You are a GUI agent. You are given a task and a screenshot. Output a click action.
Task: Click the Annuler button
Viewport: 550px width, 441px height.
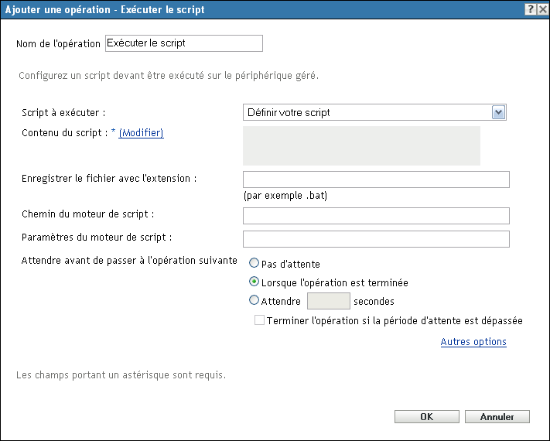(x=497, y=417)
